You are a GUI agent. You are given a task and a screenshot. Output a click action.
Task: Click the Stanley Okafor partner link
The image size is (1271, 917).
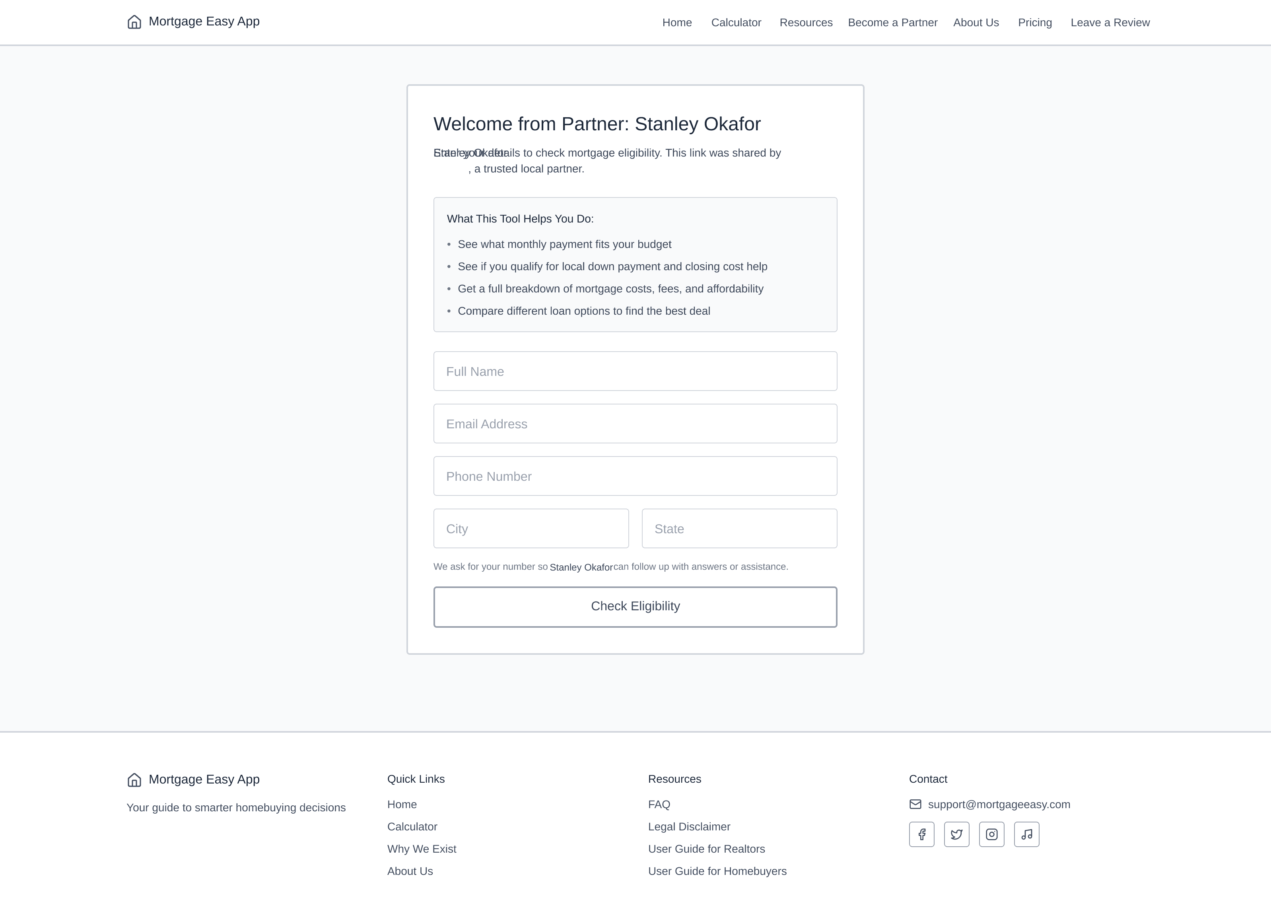coord(581,567)
